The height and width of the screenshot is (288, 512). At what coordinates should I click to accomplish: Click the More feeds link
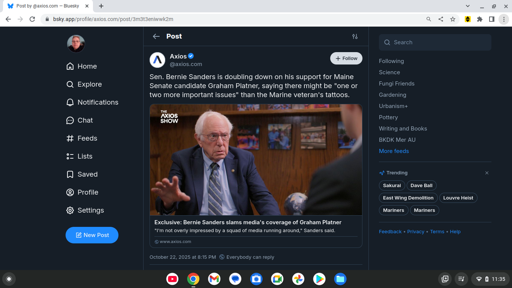point(394,151)
